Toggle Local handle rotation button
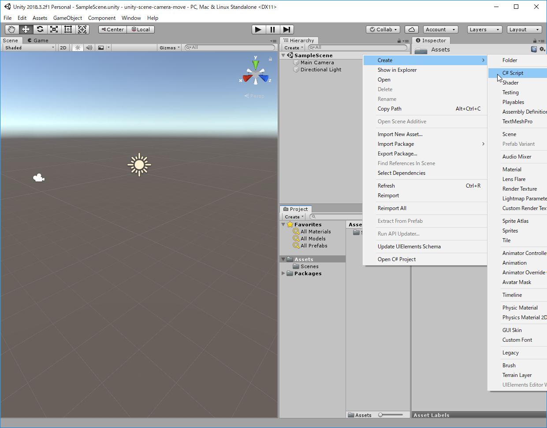This screenshot has width=547, height=428. click(x=141, y=30)
